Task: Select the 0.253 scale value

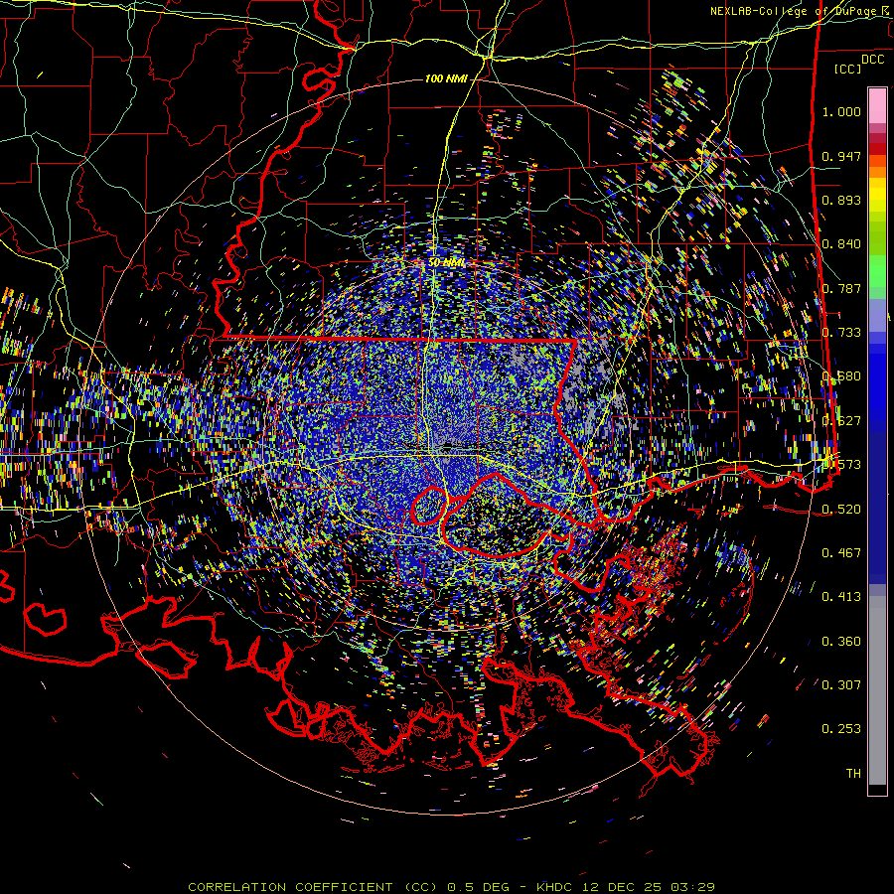Action: (841, 729)
